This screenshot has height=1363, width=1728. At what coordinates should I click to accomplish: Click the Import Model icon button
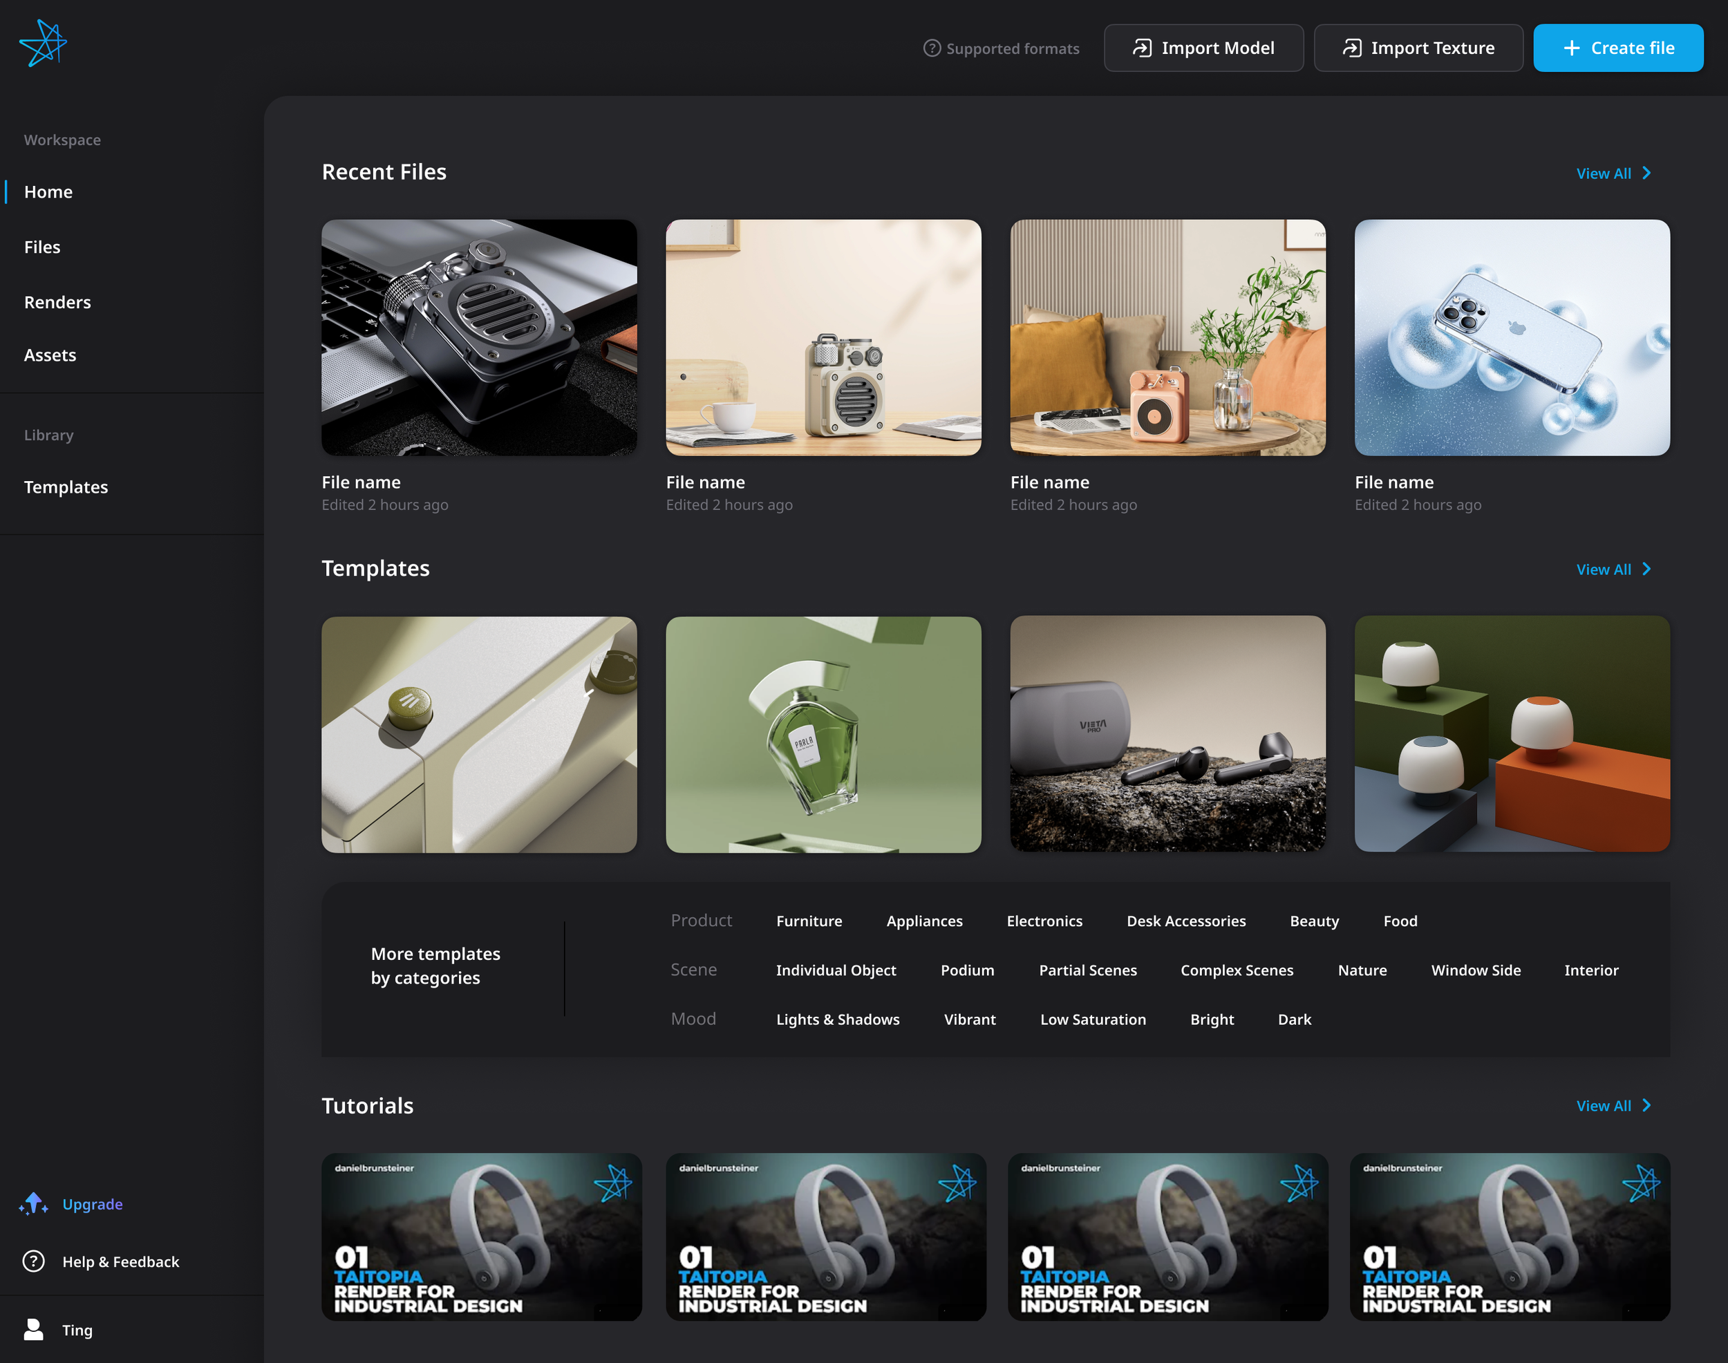tap(1141, 47)
